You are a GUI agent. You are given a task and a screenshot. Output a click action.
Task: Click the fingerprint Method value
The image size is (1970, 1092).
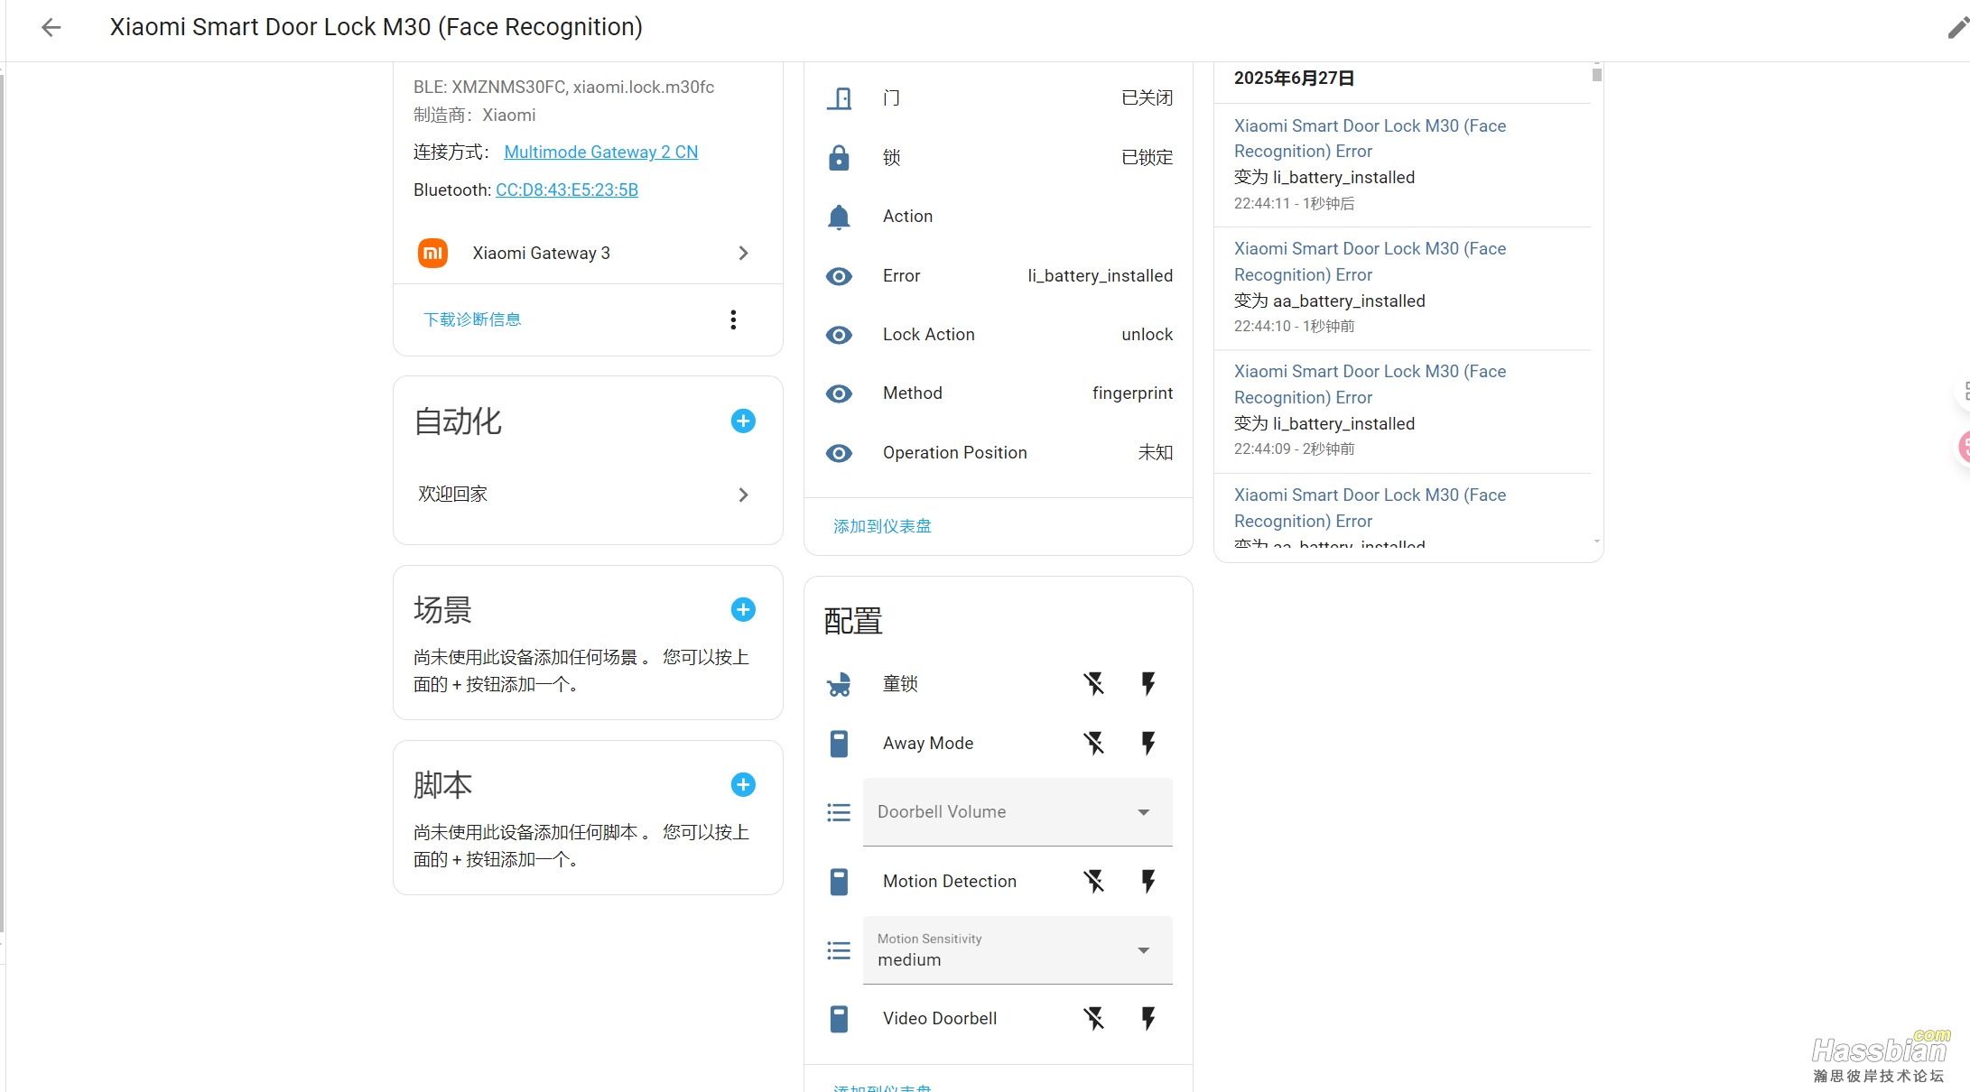click(x=1132, y=393)
